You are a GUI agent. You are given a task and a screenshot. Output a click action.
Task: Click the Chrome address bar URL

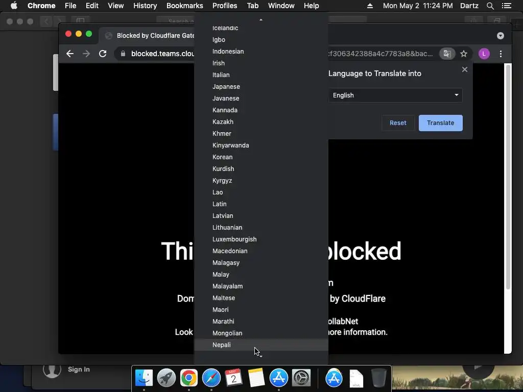[162, 54]
